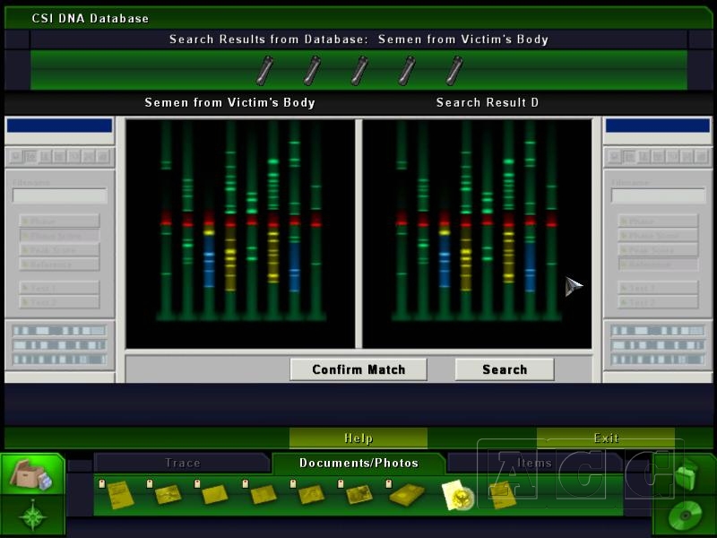The height and width of the screenshot is (538, 717).
Task: Select the fifth test tube search result
Action: click(454, 71)
